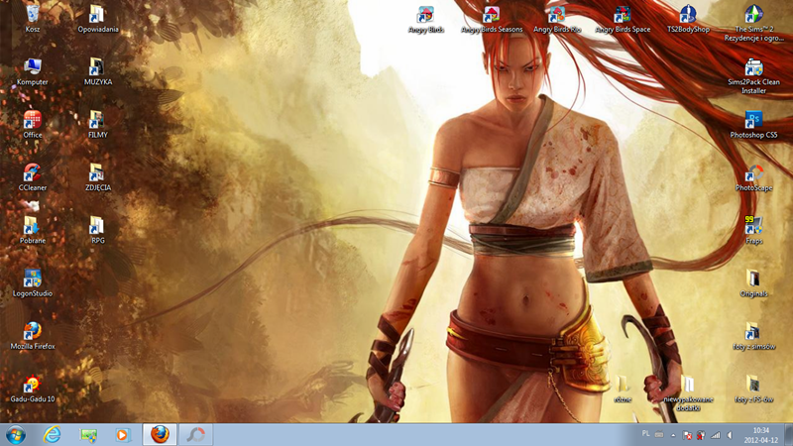793x446 pixels.
Task: Click the shielded picture icon in taskbar
Action: (88, 435)
